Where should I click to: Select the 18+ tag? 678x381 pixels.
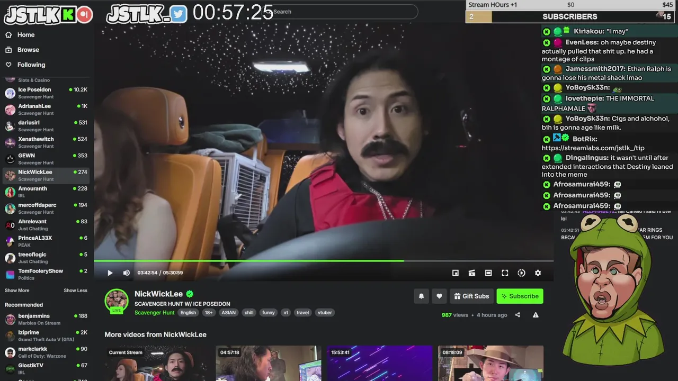209,313
